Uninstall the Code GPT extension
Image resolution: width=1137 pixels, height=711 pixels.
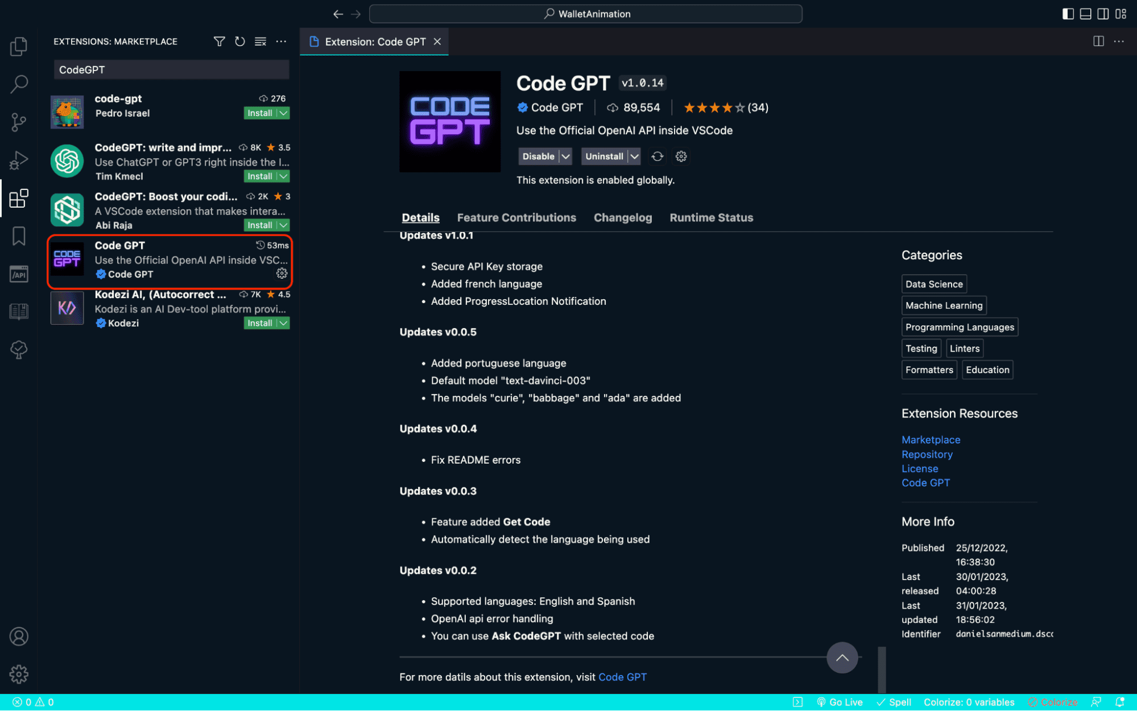tap(604, 156)
